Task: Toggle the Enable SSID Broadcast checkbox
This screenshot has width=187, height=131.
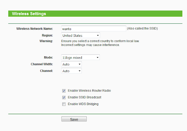Action: [64, 97]
